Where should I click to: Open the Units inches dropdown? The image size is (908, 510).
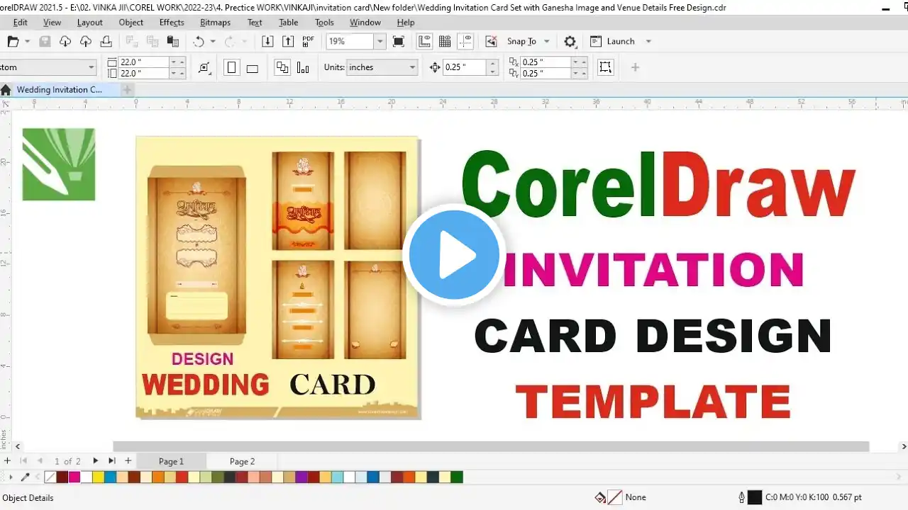pos(382,67)
